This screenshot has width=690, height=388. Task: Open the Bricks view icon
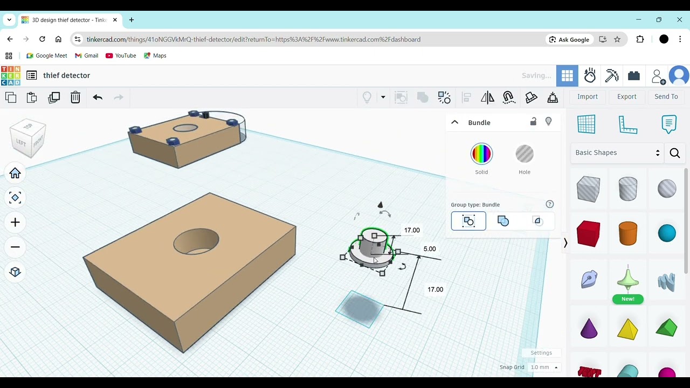[634, 76]
